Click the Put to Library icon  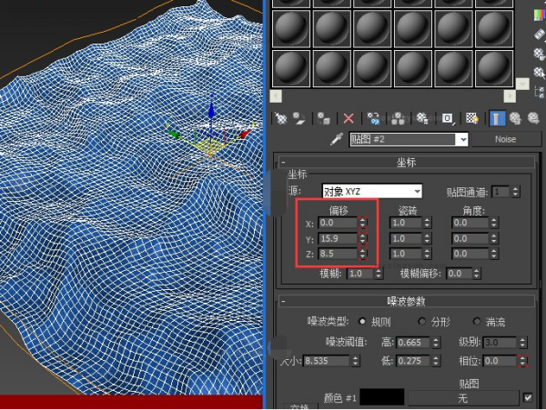pos(421,118)
